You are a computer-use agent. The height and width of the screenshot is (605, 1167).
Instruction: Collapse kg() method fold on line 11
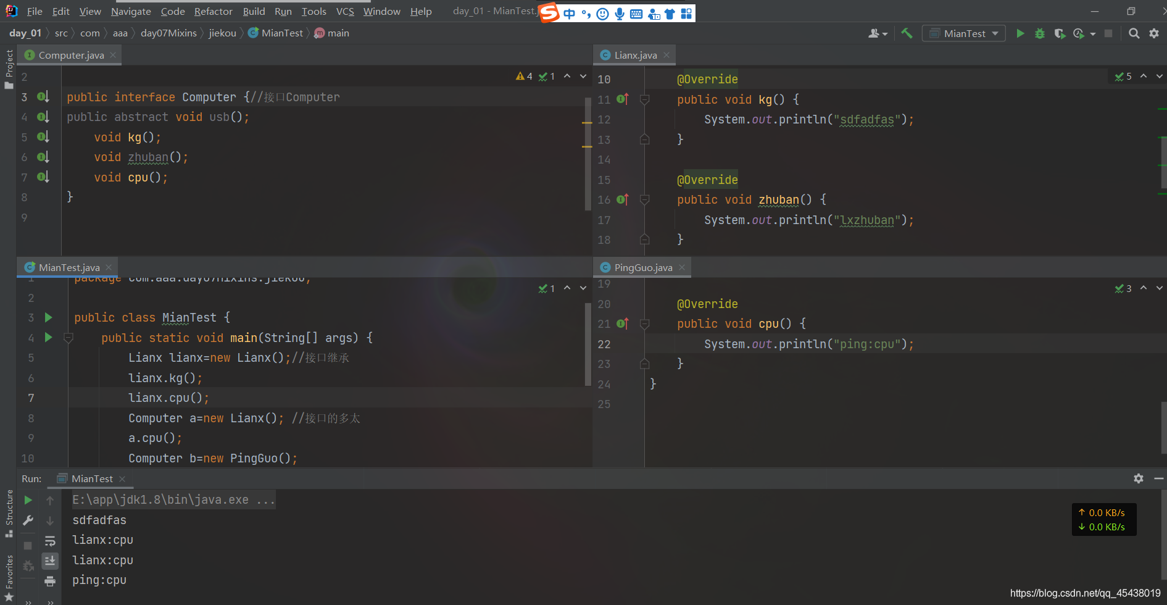644,99
